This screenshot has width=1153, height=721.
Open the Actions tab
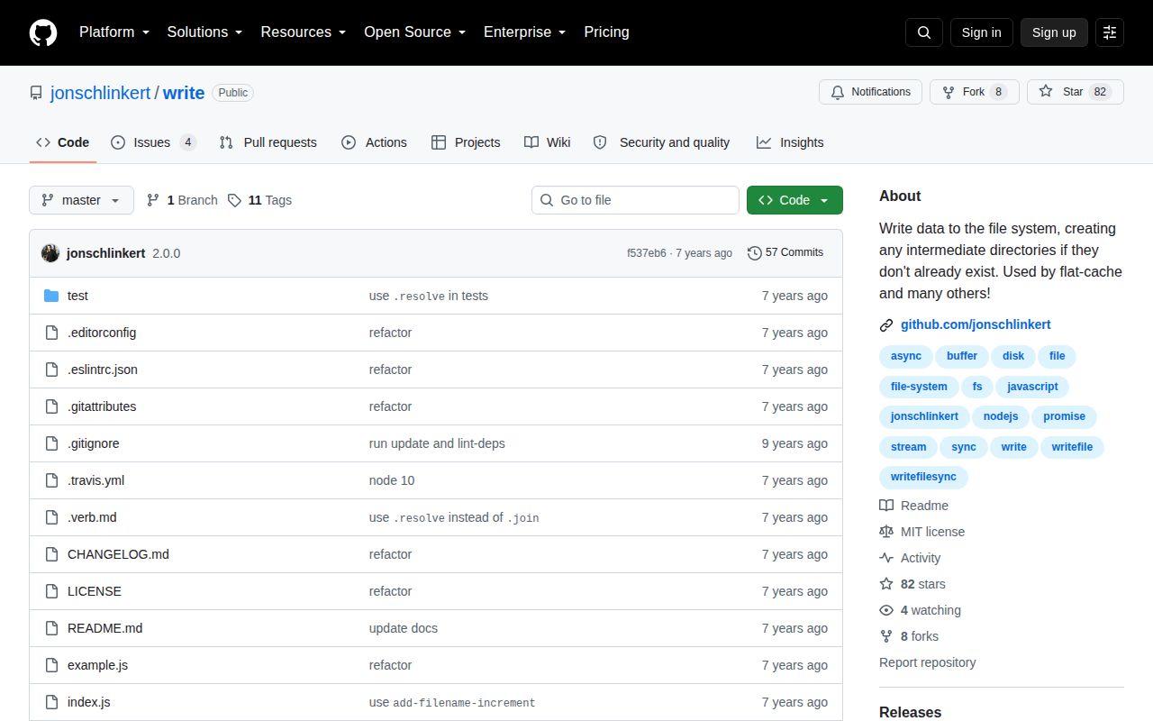tap(374, 142)
